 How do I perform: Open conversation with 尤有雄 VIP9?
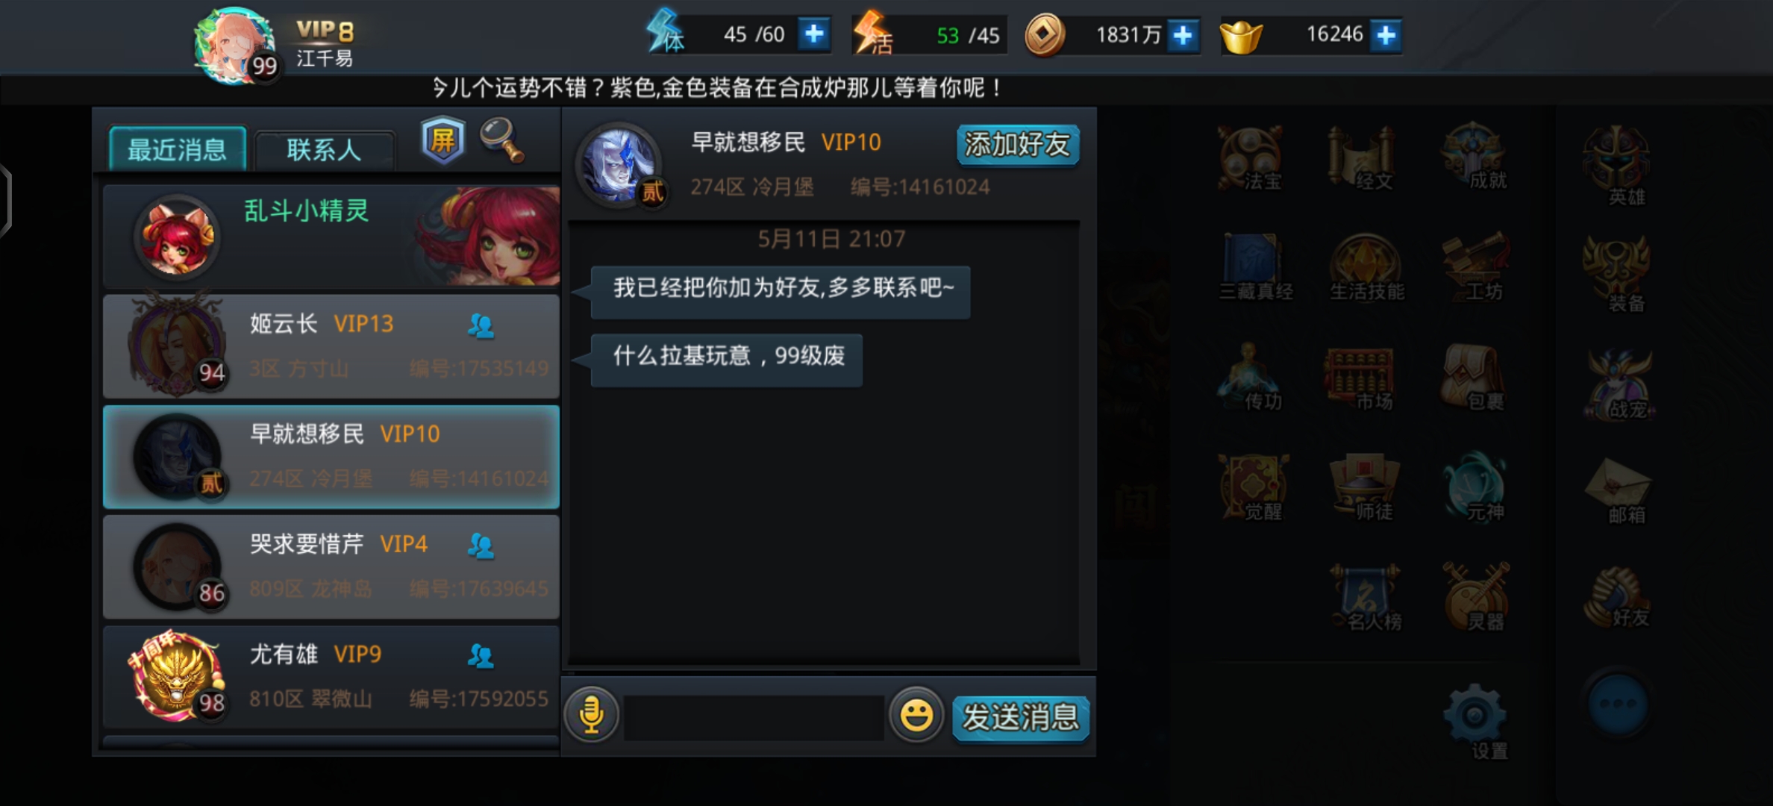coord(331,678)
